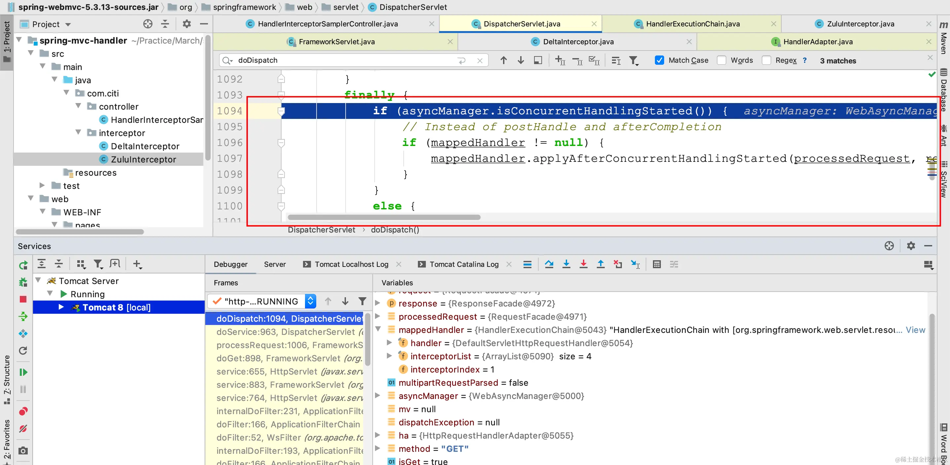
Task: Hide the Project panel
Action: click(204, 24)
